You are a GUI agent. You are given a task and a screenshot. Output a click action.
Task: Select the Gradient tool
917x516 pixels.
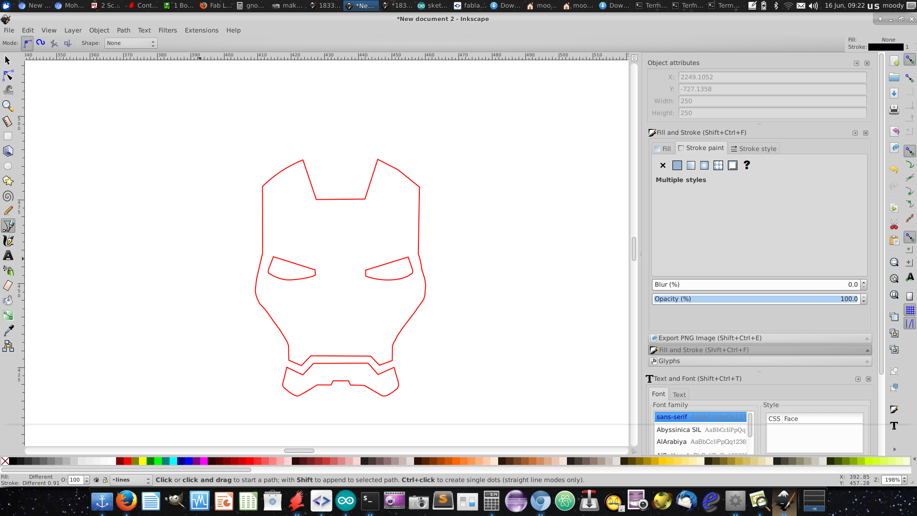[x=8, y=315]
